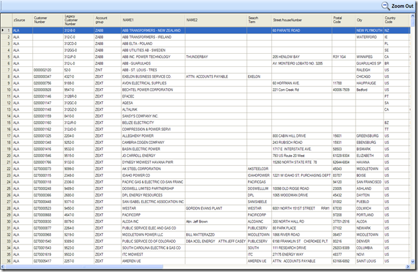Click cell GORDON EVANS PLANT
Image resolution: width=418 pixels, height=272 pixels.
(216, 208)
